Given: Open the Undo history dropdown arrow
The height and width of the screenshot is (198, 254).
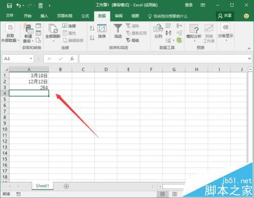Looking at the screenshot, I should [x=23, y=6].
